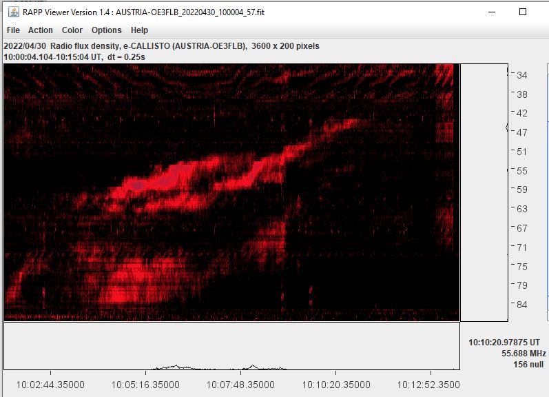Click frequency axis label 55
The width and height of the screenshot is (549, 397).
pos(521,171)
